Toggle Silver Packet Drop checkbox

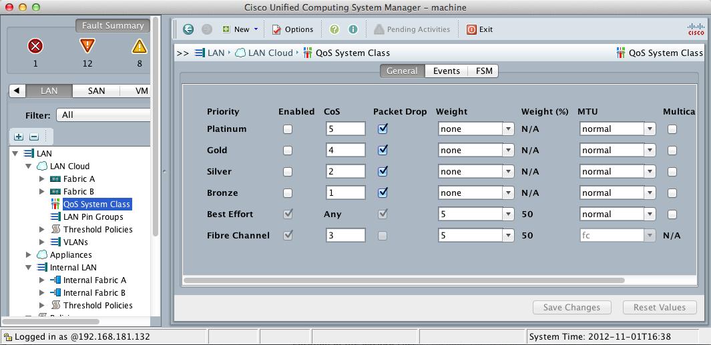[x=383, y=171]
